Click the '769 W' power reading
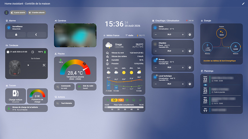Screen dimensions: 248x139 pyautogui.click(x=190, y=21)
